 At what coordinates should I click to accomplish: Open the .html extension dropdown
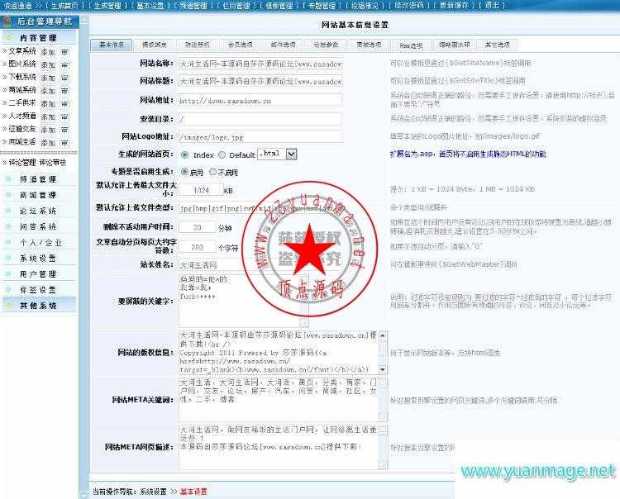292,154
